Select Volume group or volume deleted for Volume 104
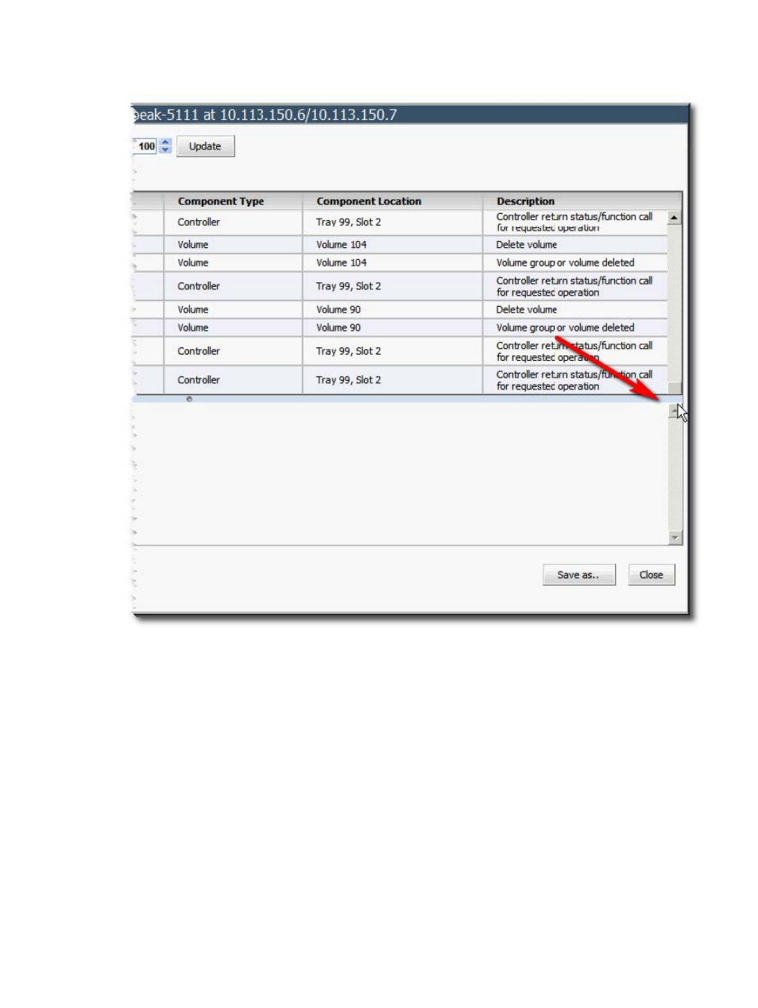 click(565, 262)
